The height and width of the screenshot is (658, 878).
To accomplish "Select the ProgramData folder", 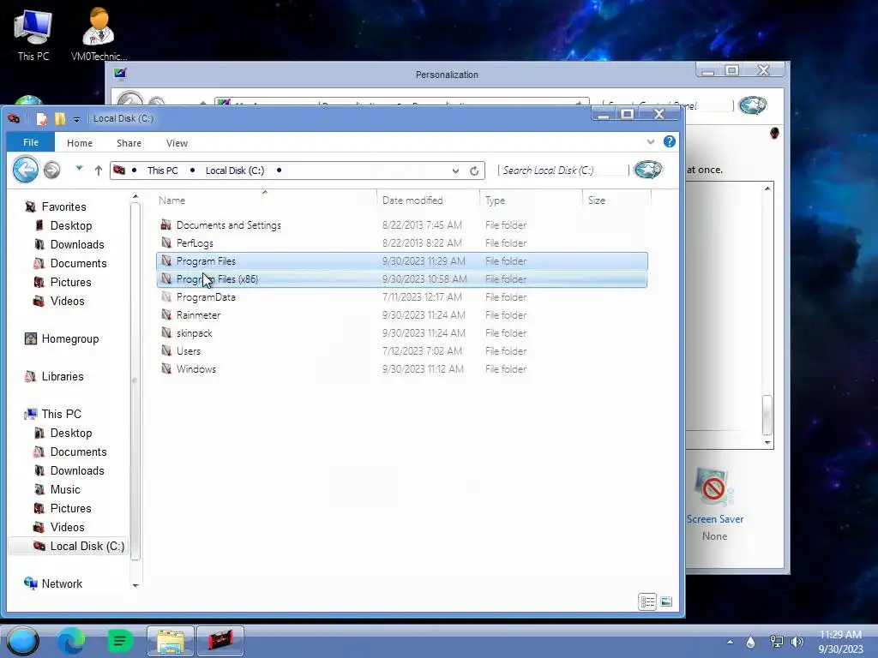I will click(401, 297).
